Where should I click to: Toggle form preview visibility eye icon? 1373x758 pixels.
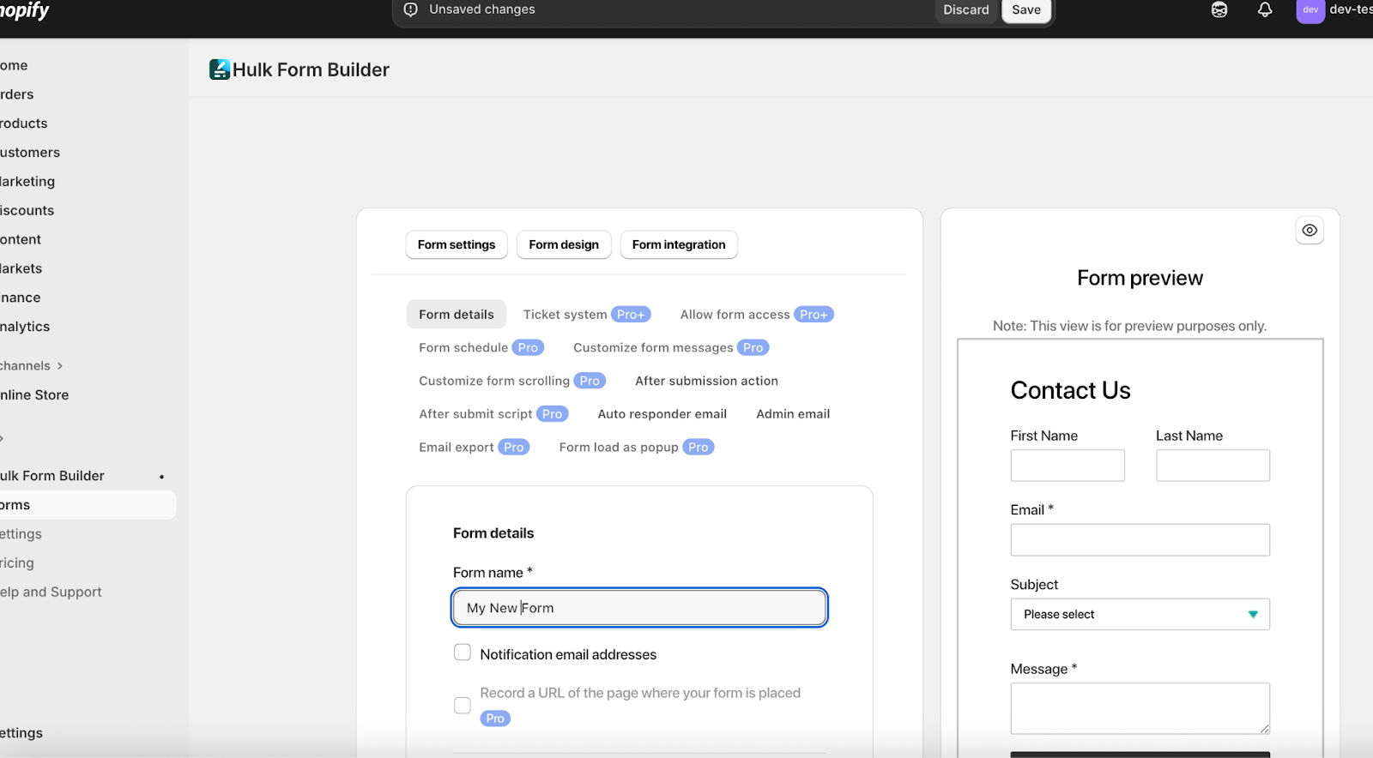coord(1309,230)
